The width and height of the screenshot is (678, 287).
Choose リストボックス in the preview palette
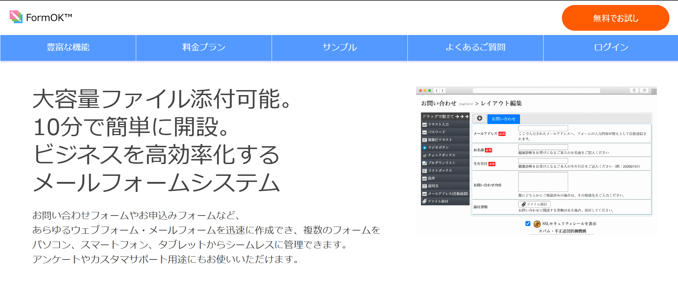point(445,170)
